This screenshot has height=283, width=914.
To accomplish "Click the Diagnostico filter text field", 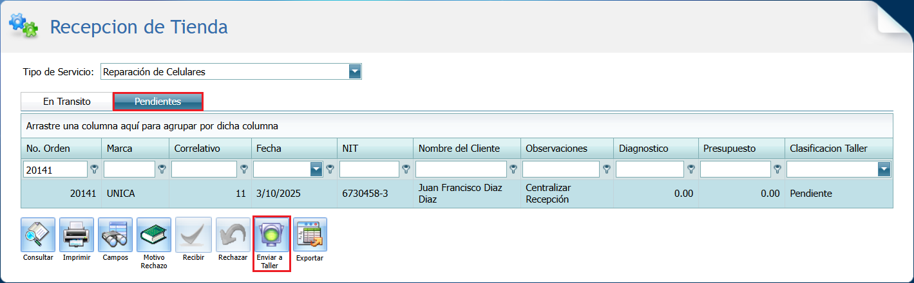I will click(650, 169).
